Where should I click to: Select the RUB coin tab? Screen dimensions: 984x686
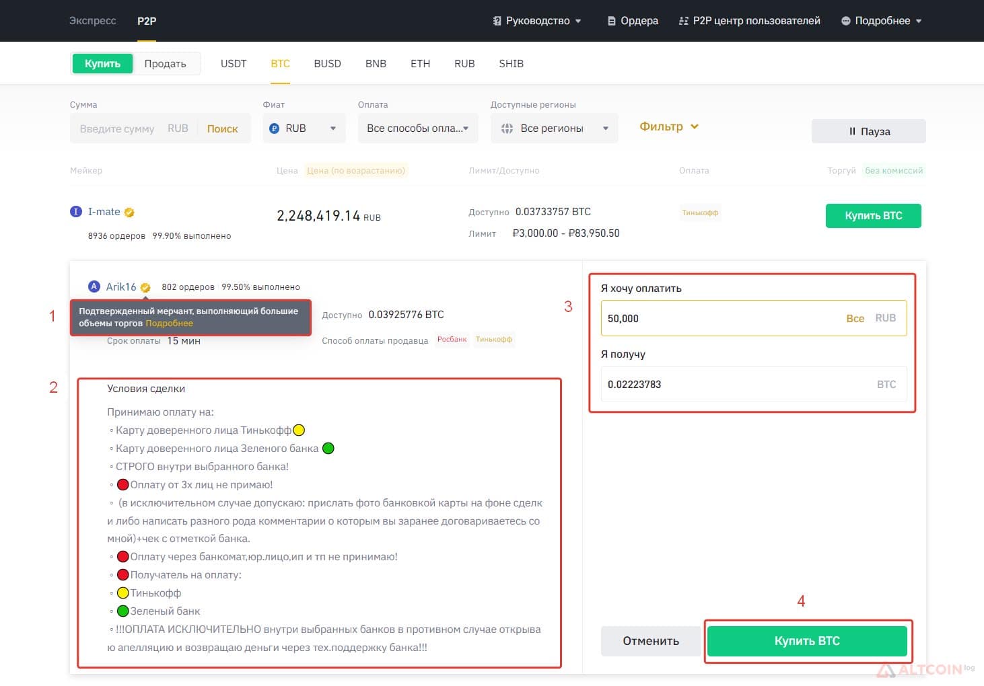point(464,64)
